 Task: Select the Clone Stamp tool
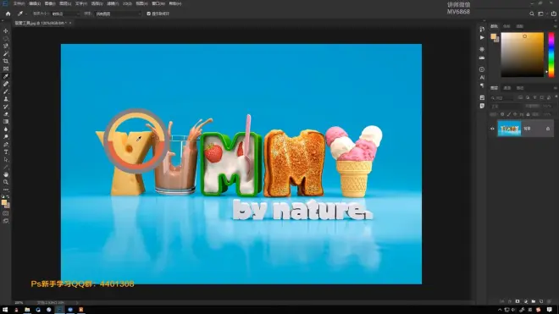pos(6,99)
